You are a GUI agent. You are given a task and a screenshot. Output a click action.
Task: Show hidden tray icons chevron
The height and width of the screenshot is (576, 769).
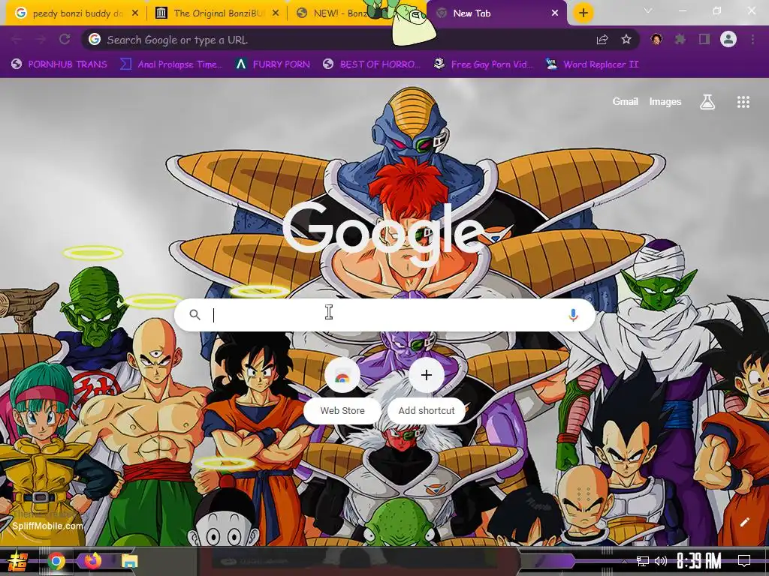coord(624,561)
